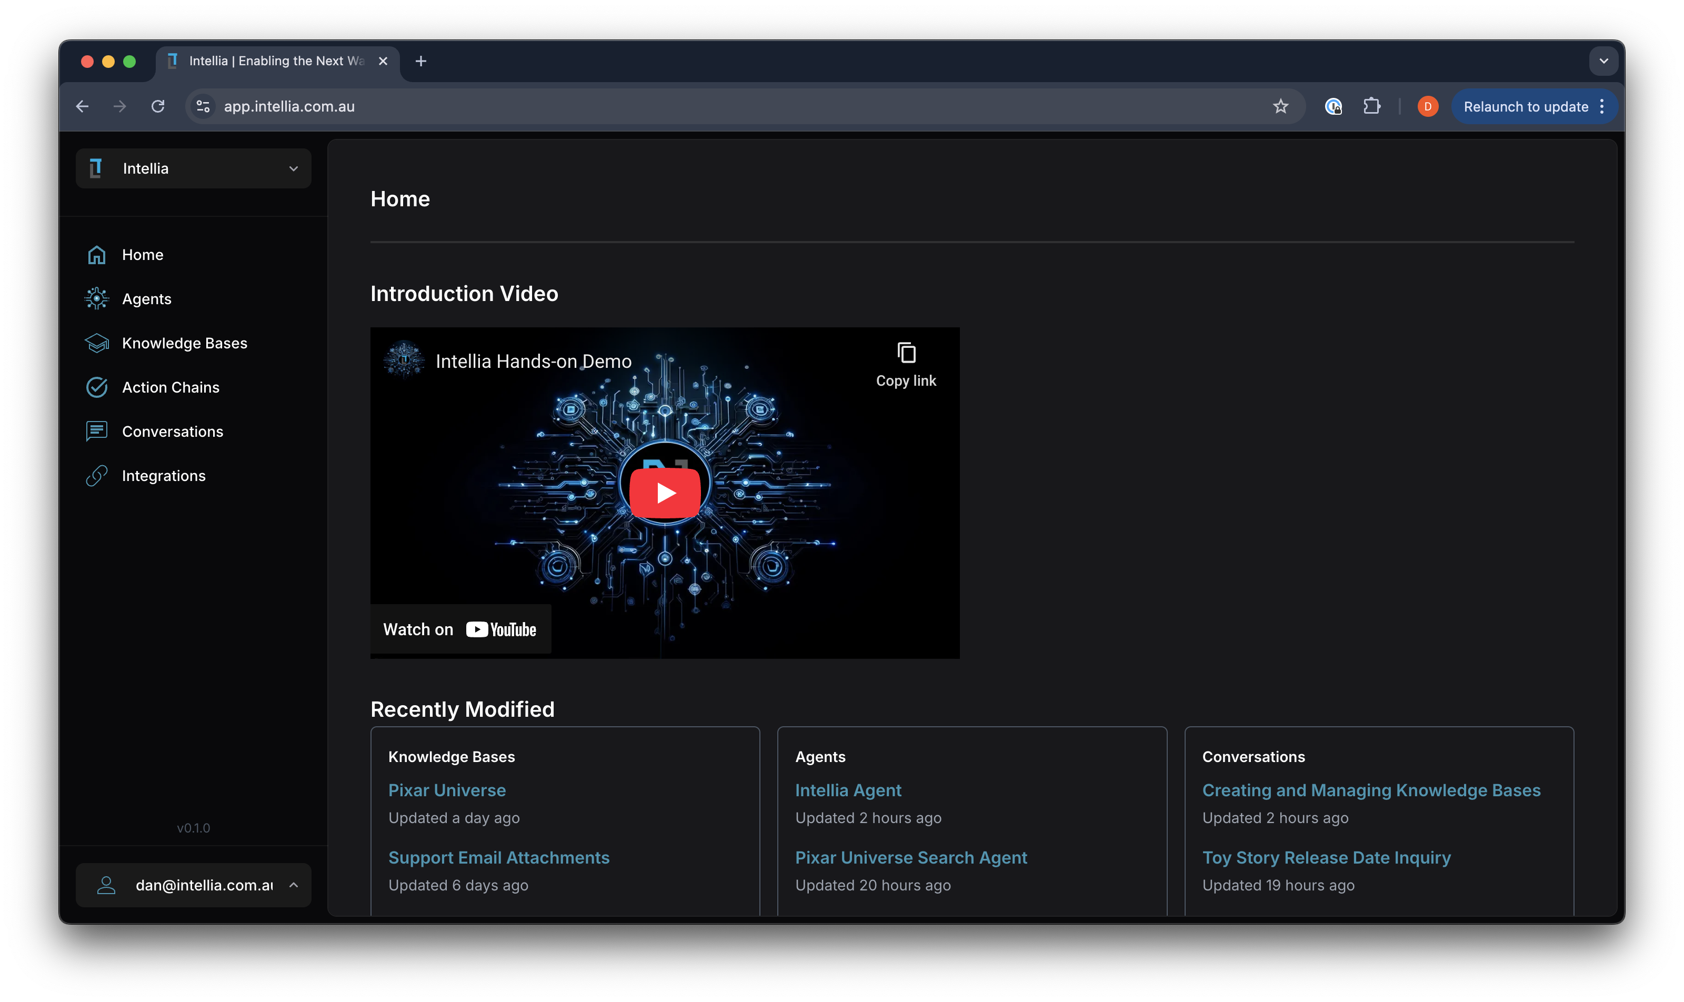
Task: Click the translate icon in the address bar
Action: [x=1332, y=106]
